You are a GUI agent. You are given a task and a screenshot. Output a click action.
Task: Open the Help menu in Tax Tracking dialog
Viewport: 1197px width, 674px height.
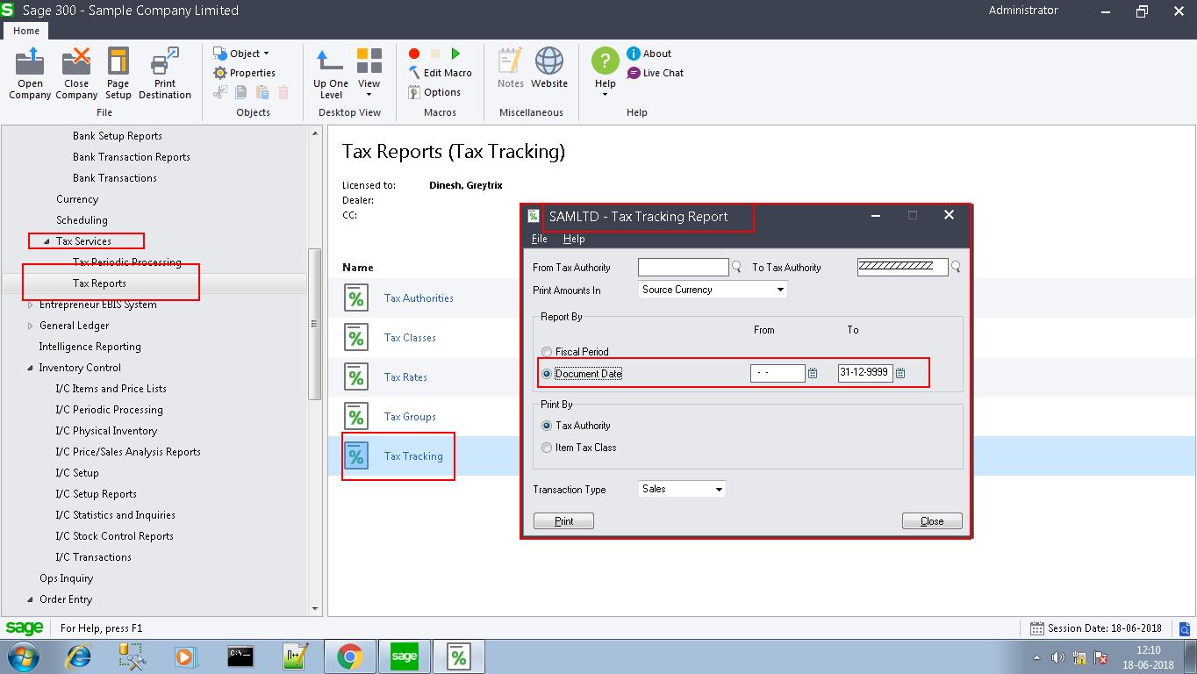(574, 239)
